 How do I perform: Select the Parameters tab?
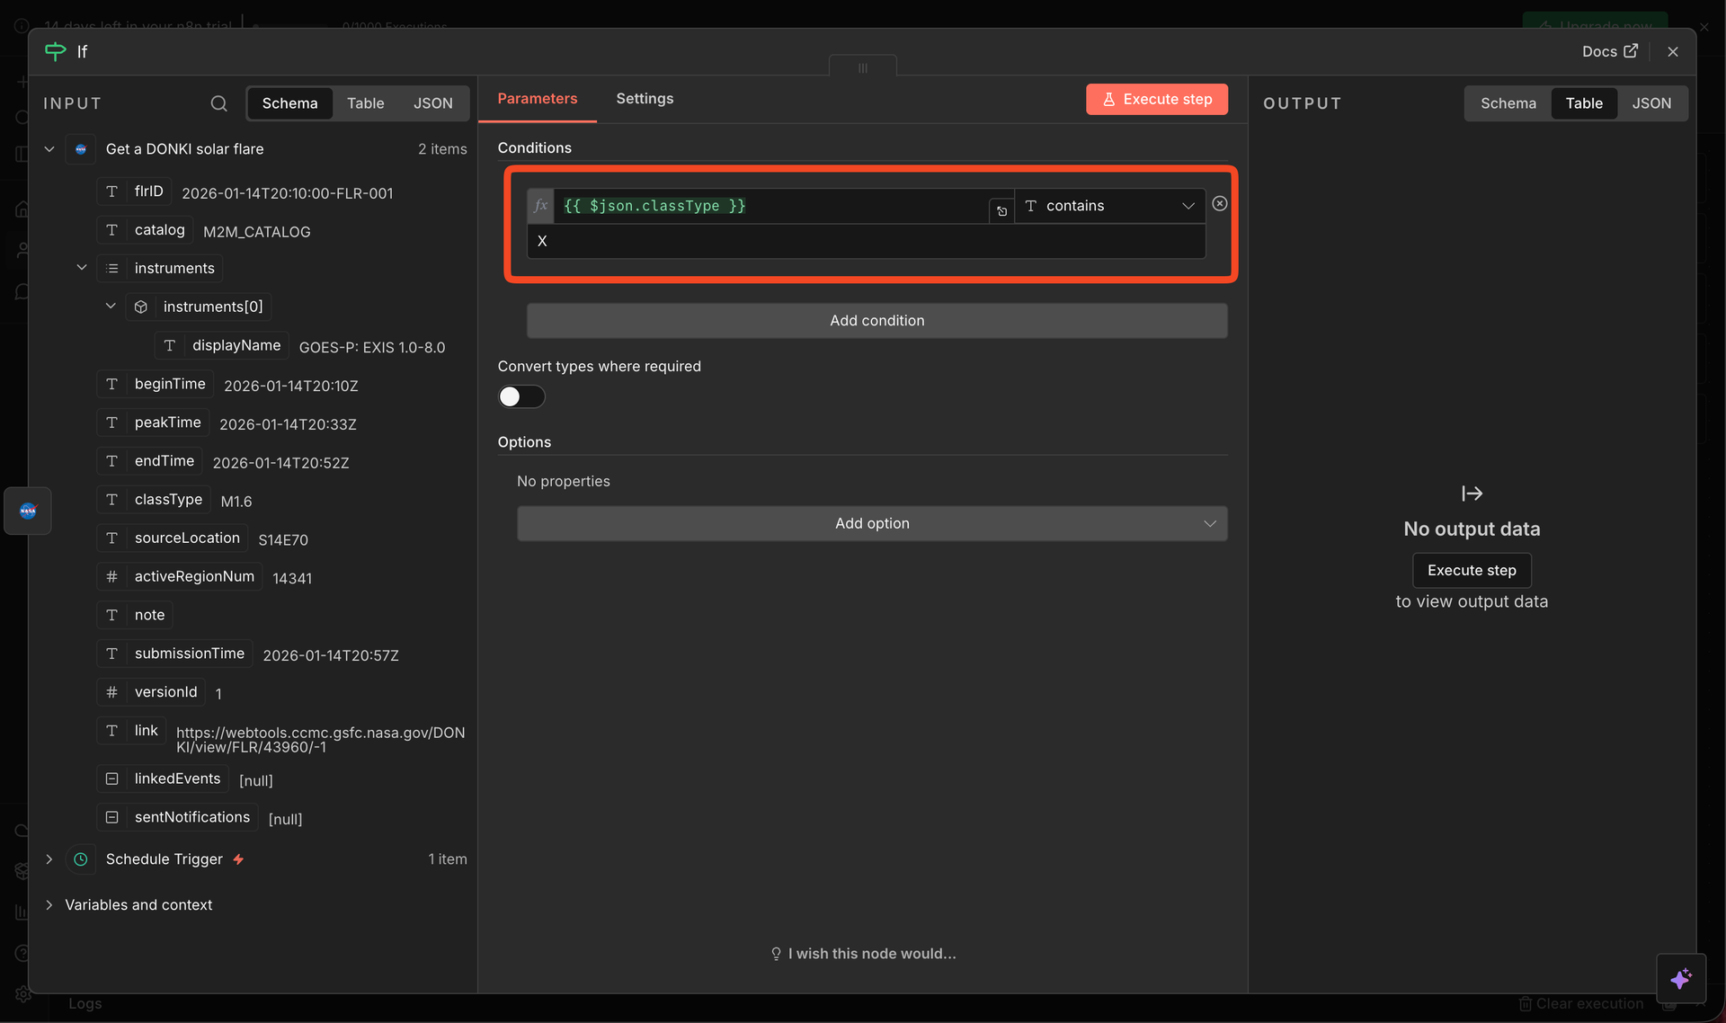537,99
